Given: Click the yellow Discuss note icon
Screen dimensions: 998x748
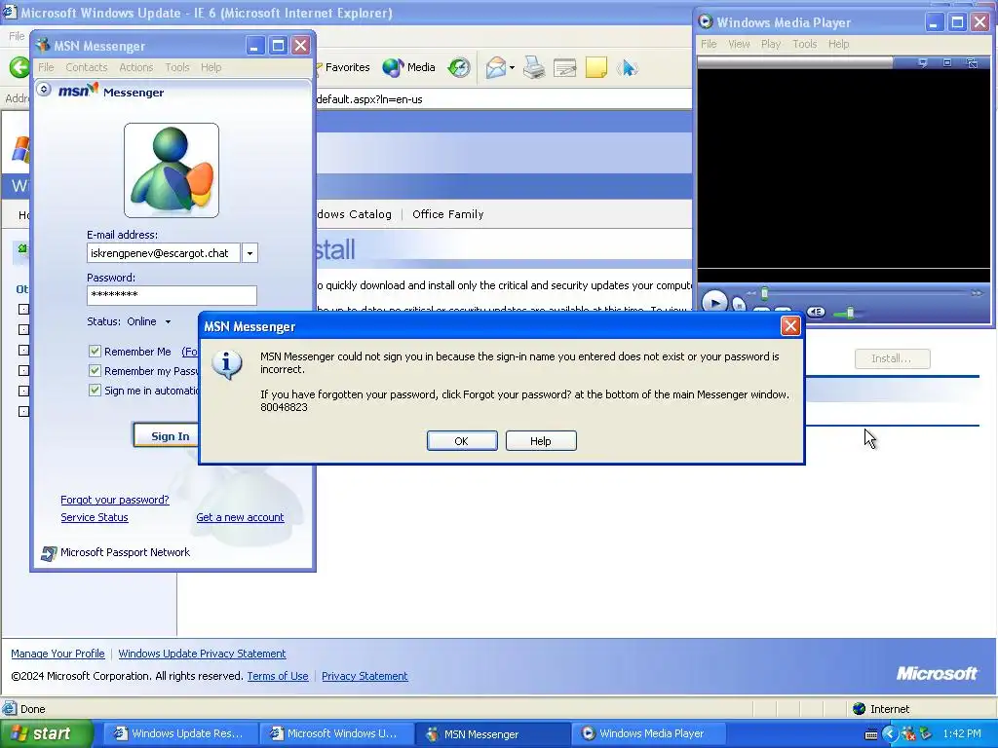Looking at the screenshot, I should pos(595,67).
